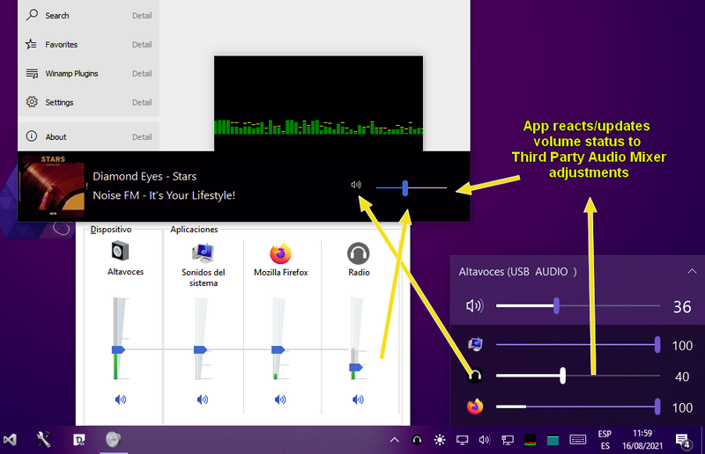Image resolution: width=705 pixels, height=454 pixels.
Task: Click the Sonidos del sistema icon
Action: click(x=204, y=253)
